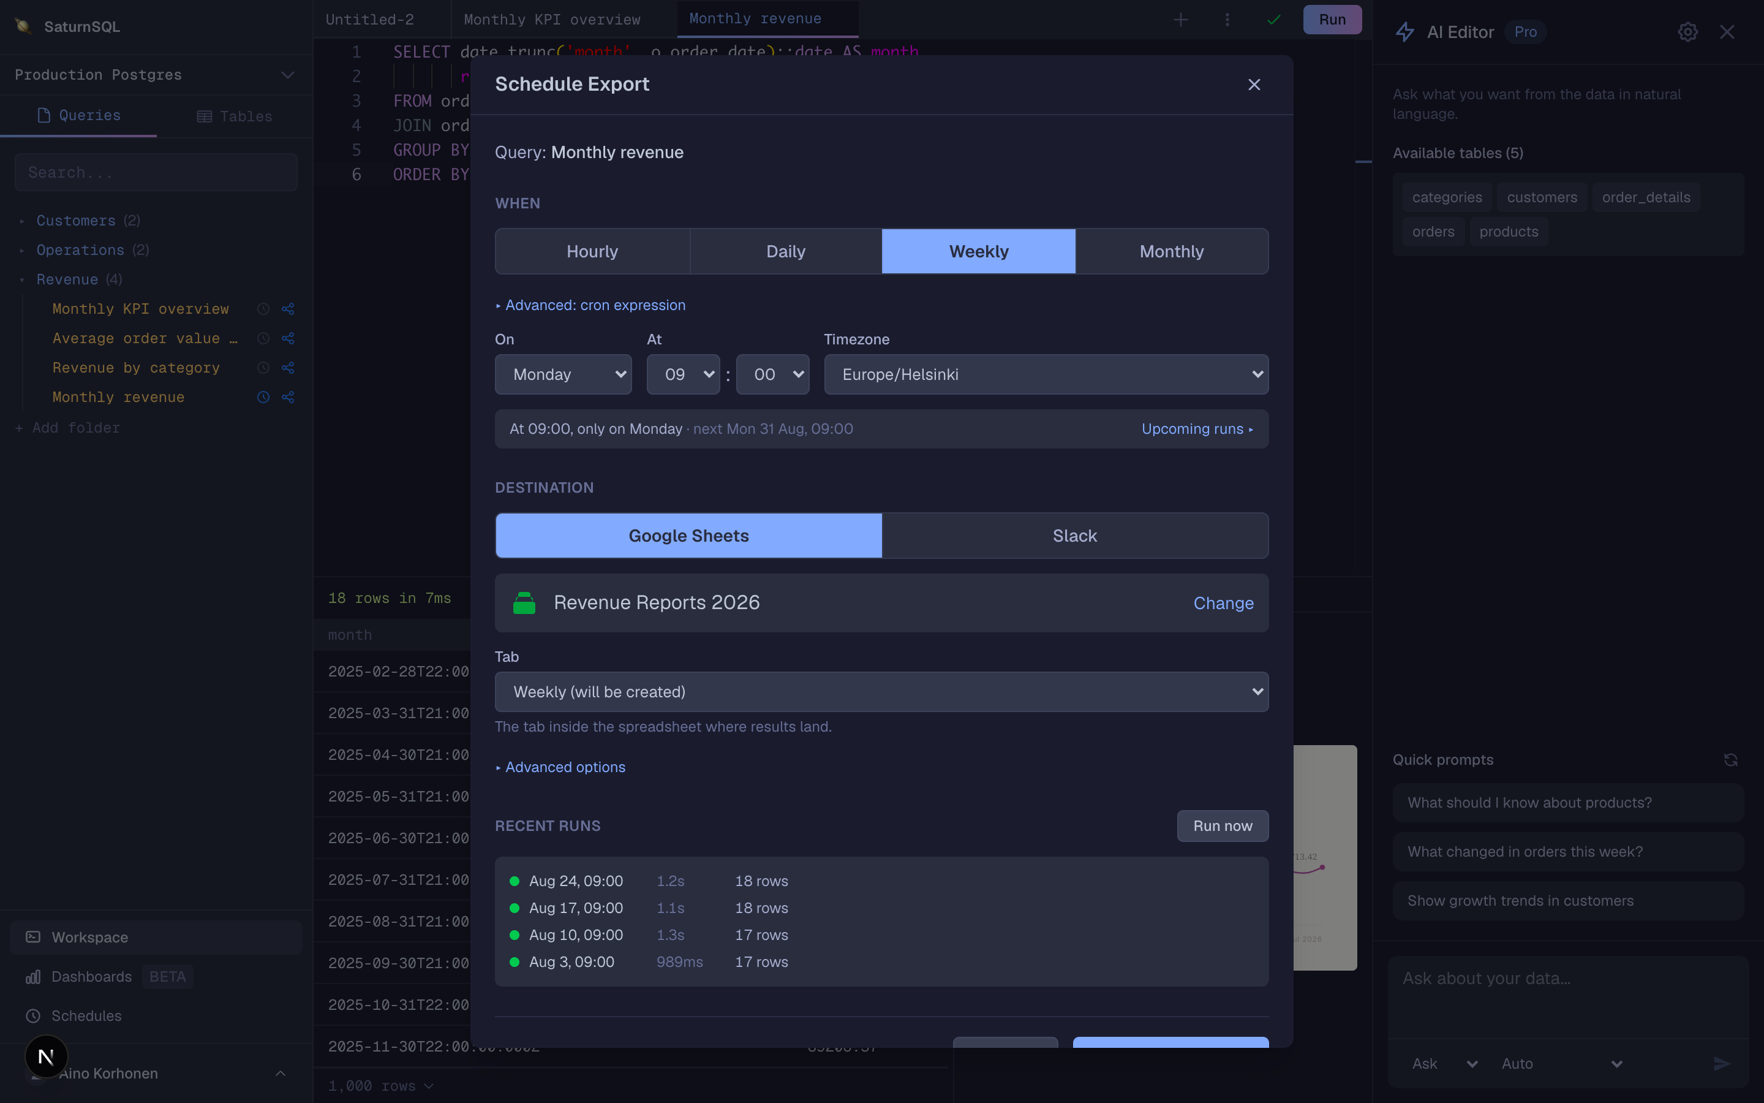
Task: Expand Advanced: cron expression
Action: (590, 305)
